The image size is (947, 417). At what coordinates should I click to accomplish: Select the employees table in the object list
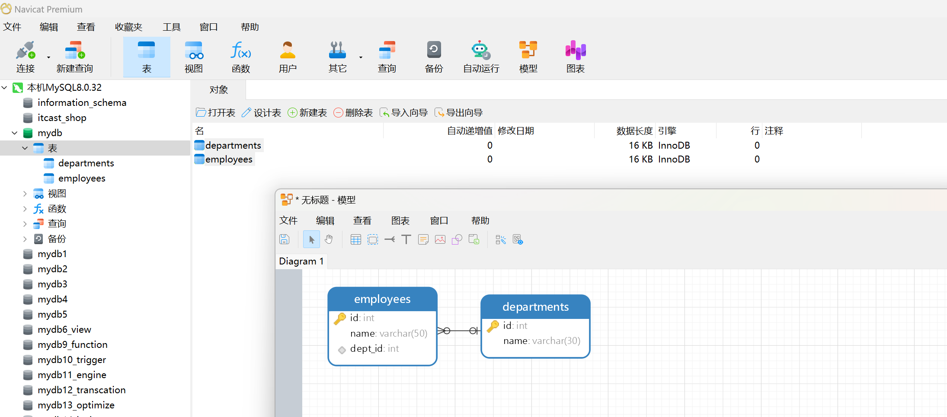click(229, 159)
